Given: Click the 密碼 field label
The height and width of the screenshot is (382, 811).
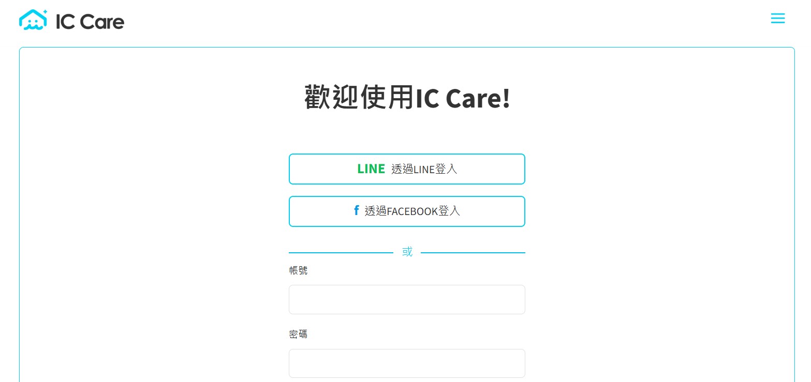Looking at the screenshot, I should click(298, 334).
